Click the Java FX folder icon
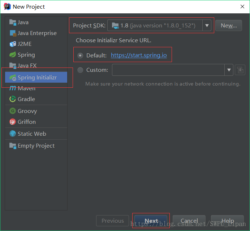The width and height of the screenshot is (250, 231). click(13, 65)
